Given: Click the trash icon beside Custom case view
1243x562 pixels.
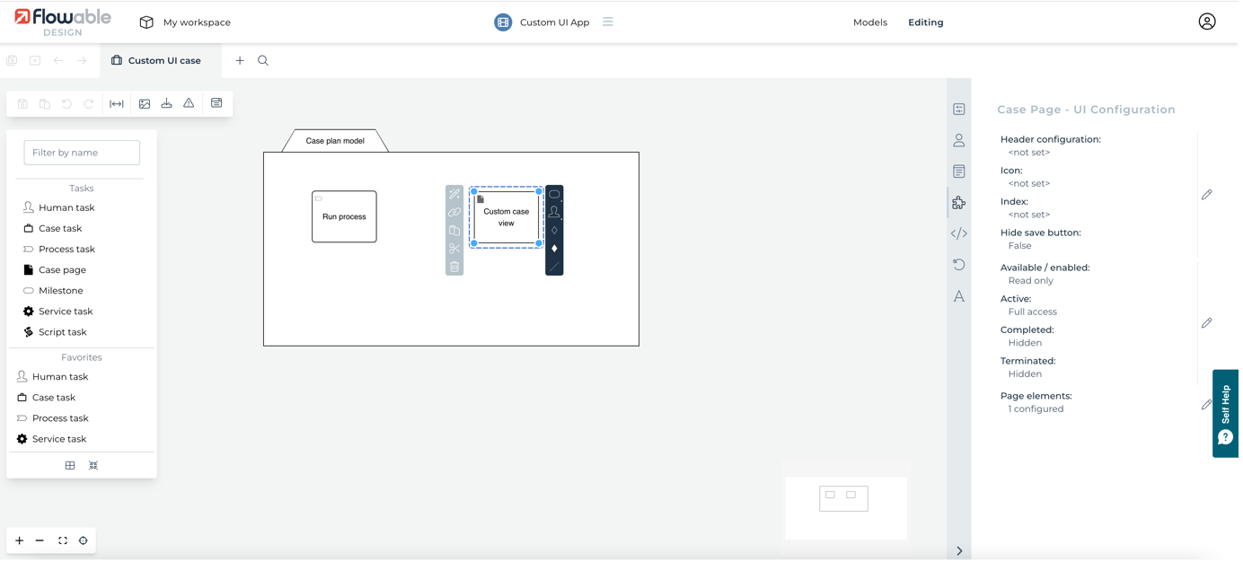Looking at the screenshot, I should [x=454, y=267].
